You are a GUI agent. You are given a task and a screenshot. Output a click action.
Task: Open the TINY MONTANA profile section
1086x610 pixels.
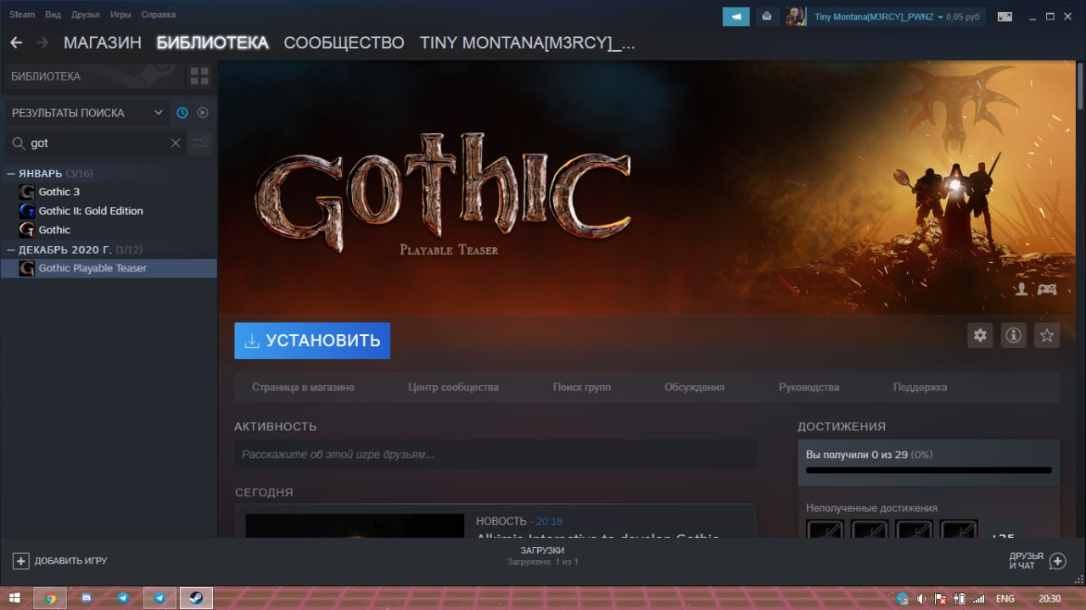pyautogui.click(x=527, y=42)
